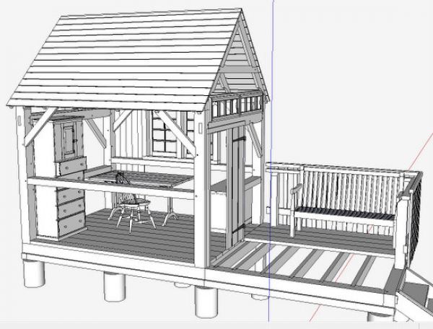Screen dimensions: 433x329
Task: Select the cabin door with black hinges
Action: coord(235,186)
